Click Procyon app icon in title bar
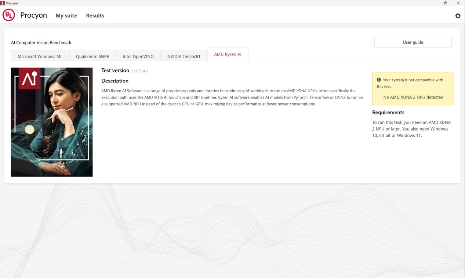465x278 pixels. click(3, 3)
